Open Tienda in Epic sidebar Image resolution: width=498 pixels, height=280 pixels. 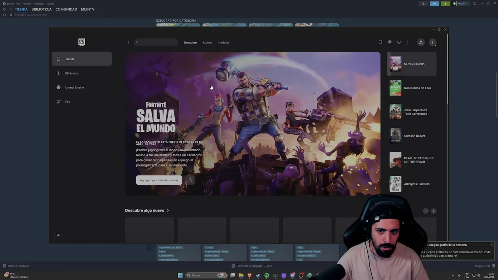tap(81, 59)
